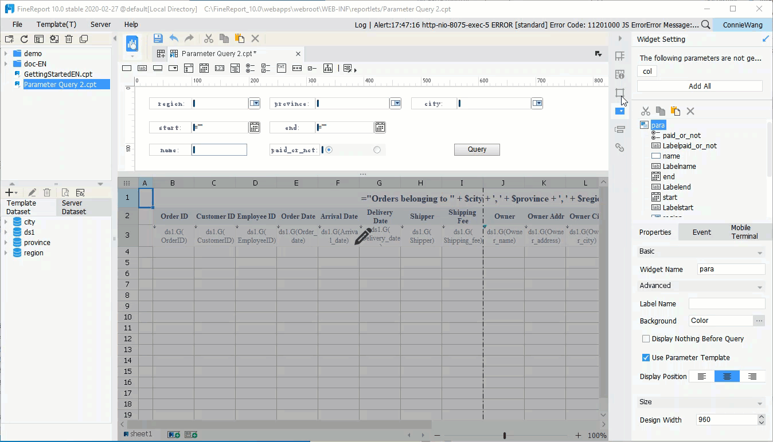Image resolution: width=773 pixels, height=442 pixels.
Task: Select the Label widget tool (lab icon)
Action: coord(142,68)
